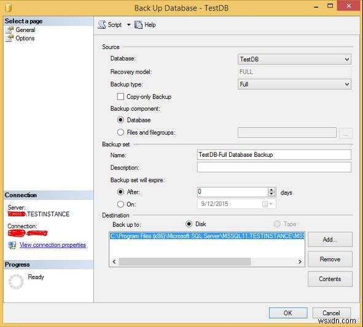The image size is (363, 327).
Task: Click the General page icon
Action: click(x=9, y=30)
